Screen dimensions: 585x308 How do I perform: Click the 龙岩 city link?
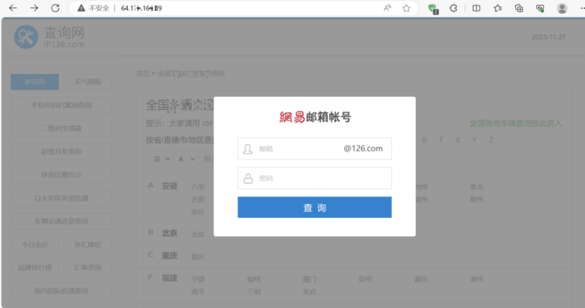(x=309, y=292)
